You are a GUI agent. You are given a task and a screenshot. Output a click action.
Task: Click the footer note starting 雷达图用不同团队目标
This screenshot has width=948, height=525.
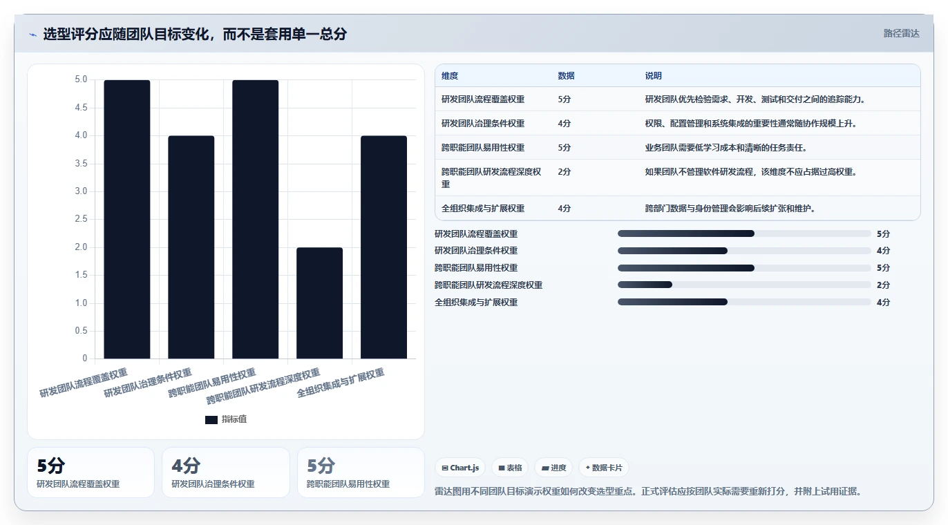point(649,492)
